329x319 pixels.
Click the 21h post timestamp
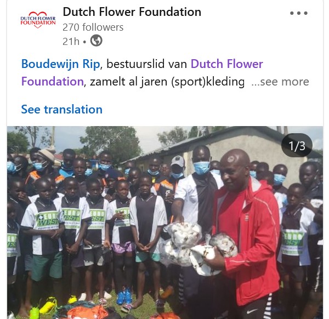point(71,41)
